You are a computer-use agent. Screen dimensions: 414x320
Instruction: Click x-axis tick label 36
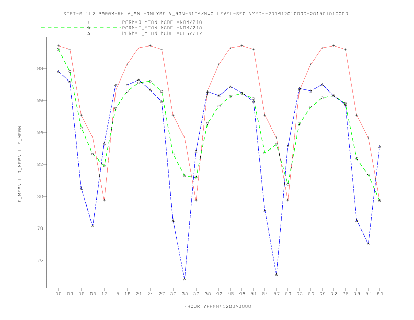pyautogui.click(x=196, y=294)
